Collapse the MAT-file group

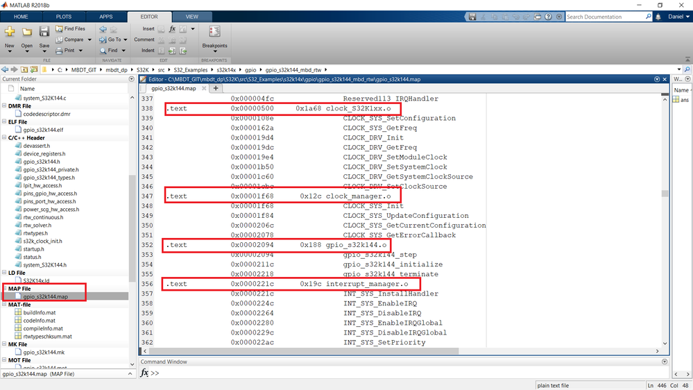pyautogui.click(x=4, y=304)
